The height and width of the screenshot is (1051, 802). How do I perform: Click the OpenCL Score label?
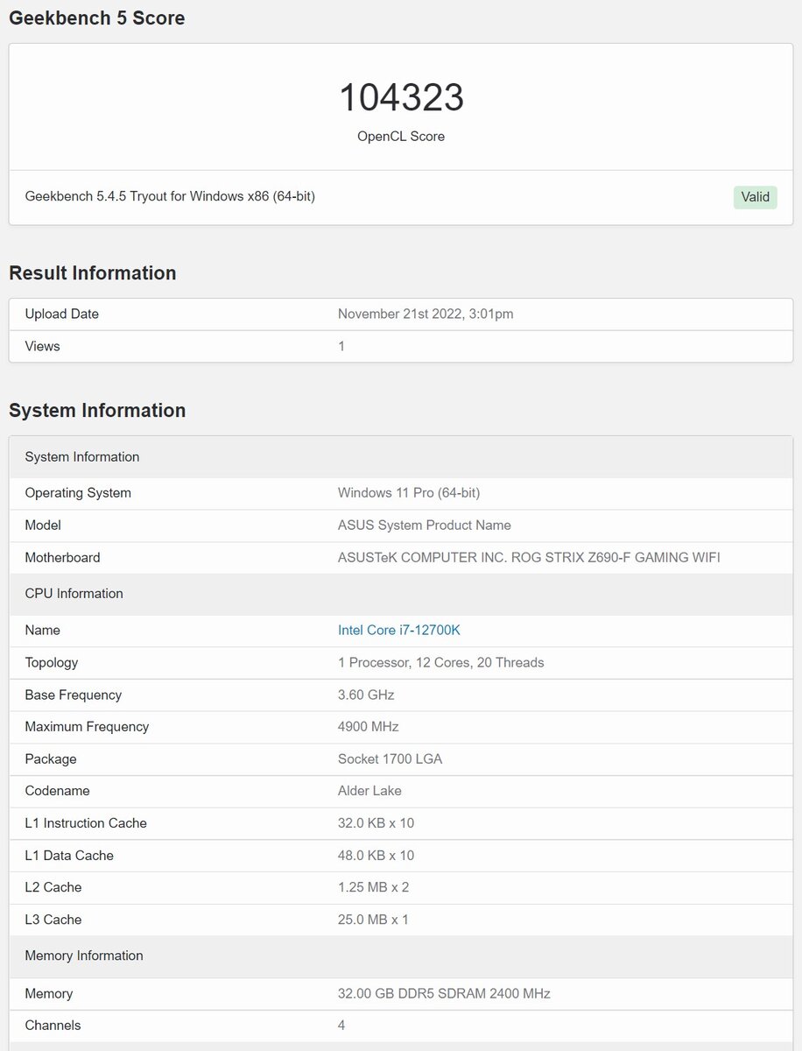(x=401, y=137)
